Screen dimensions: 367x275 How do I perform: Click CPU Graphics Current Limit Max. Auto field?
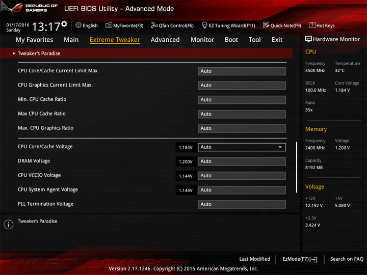coord(242,86)
